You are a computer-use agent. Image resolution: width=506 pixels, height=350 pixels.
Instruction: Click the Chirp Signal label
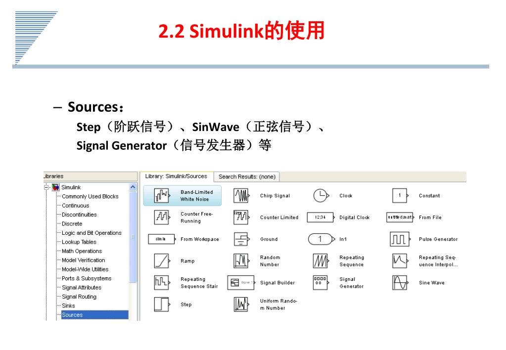[x=275, y=195]
